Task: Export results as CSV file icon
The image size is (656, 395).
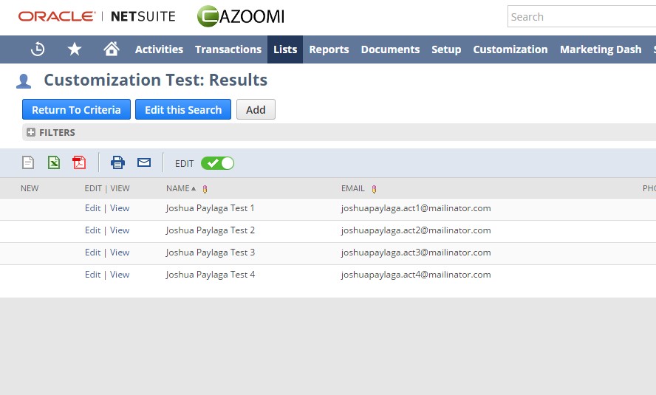Action: (28, 162)
